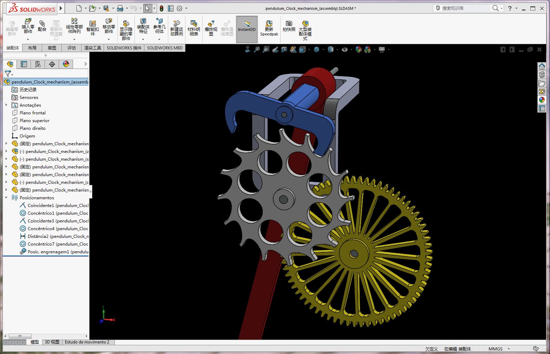Click the knowledge base search field

[465, 8]
